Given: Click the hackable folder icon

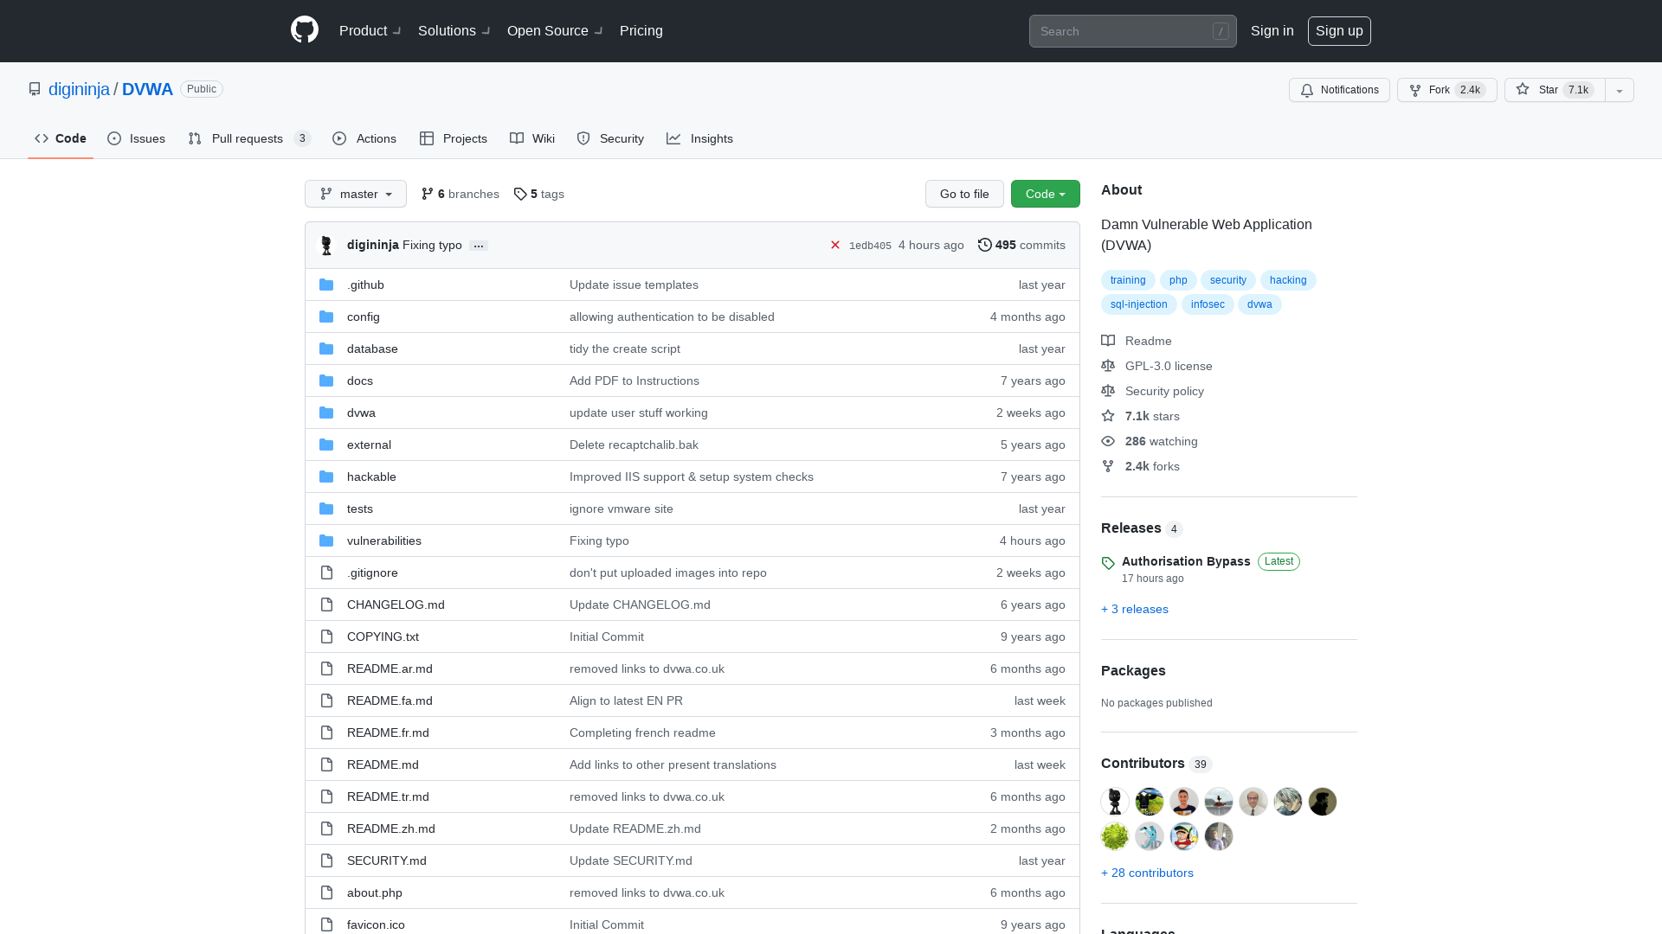Looking at the screenshot, I should coord(326,477).
